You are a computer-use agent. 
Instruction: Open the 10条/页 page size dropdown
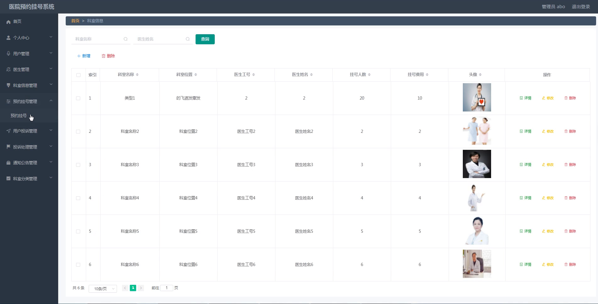103,289
